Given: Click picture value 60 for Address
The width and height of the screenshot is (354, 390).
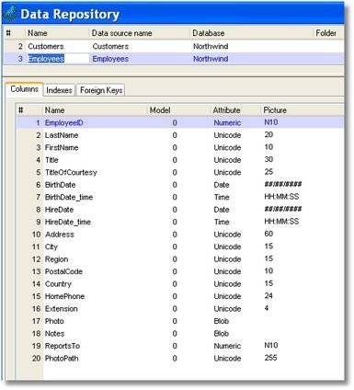Looking at the screenshot, I should pyautogui.click(x=268, y=234).
